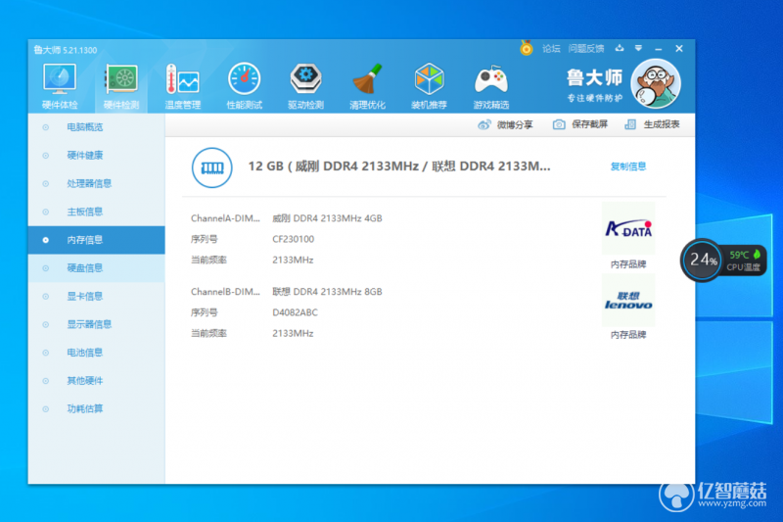Click 复制信息 copy info link

(x=628, y=166)
